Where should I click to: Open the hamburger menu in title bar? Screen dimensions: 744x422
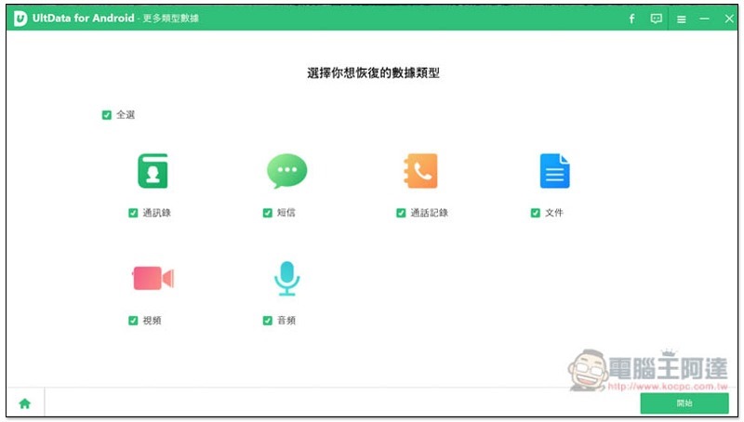pyautogui.click(x=681, y=19)
